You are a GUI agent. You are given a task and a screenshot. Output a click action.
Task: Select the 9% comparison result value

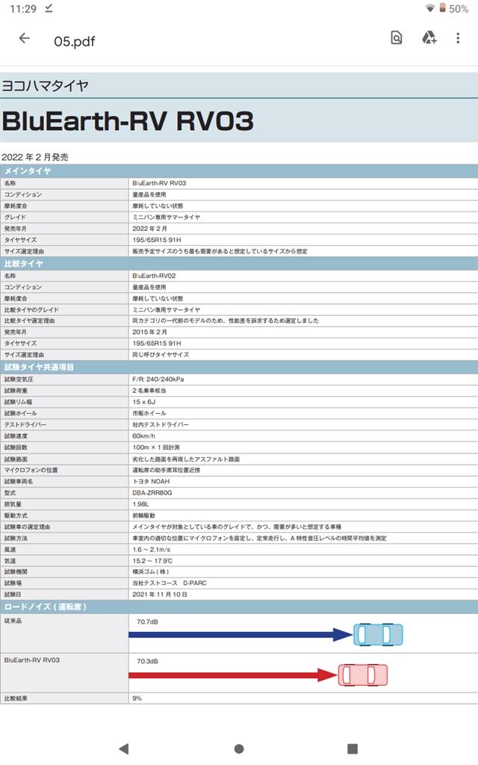[137, 699]
